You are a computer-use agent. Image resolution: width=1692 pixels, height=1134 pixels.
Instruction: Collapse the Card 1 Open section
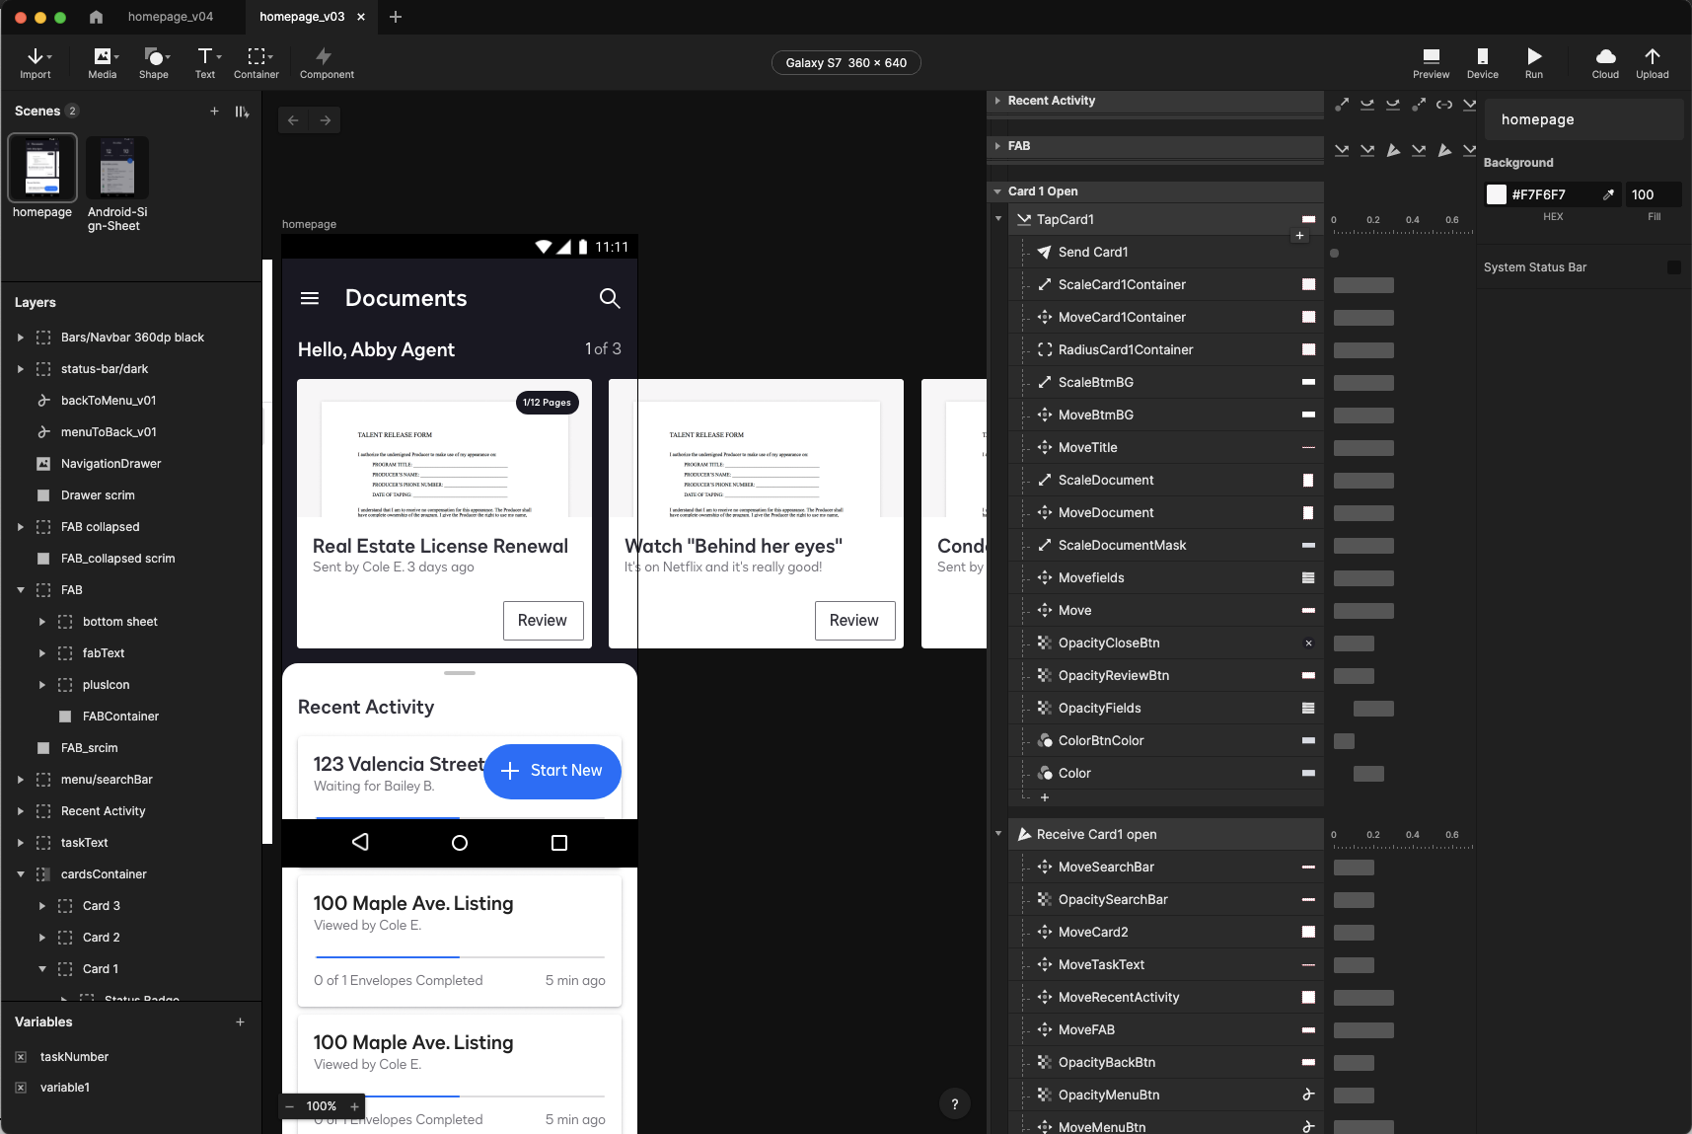[x=997, y=191]
